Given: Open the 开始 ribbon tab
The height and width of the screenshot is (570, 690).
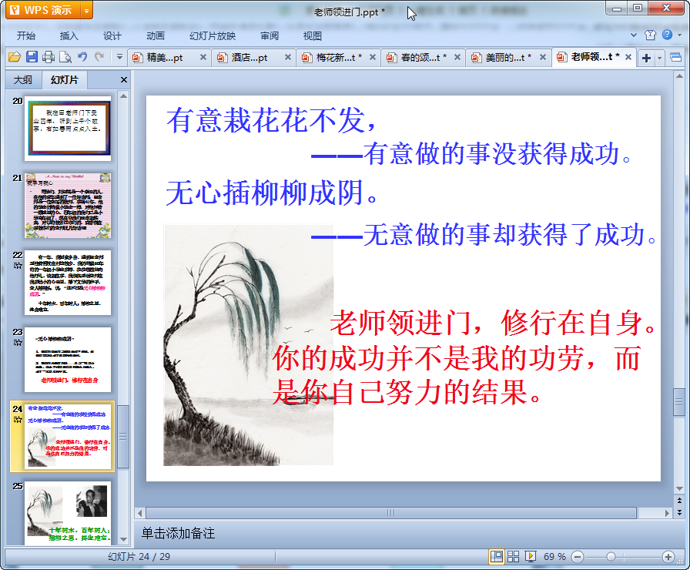Looking at the screenshot, I should tap(26, 35).
